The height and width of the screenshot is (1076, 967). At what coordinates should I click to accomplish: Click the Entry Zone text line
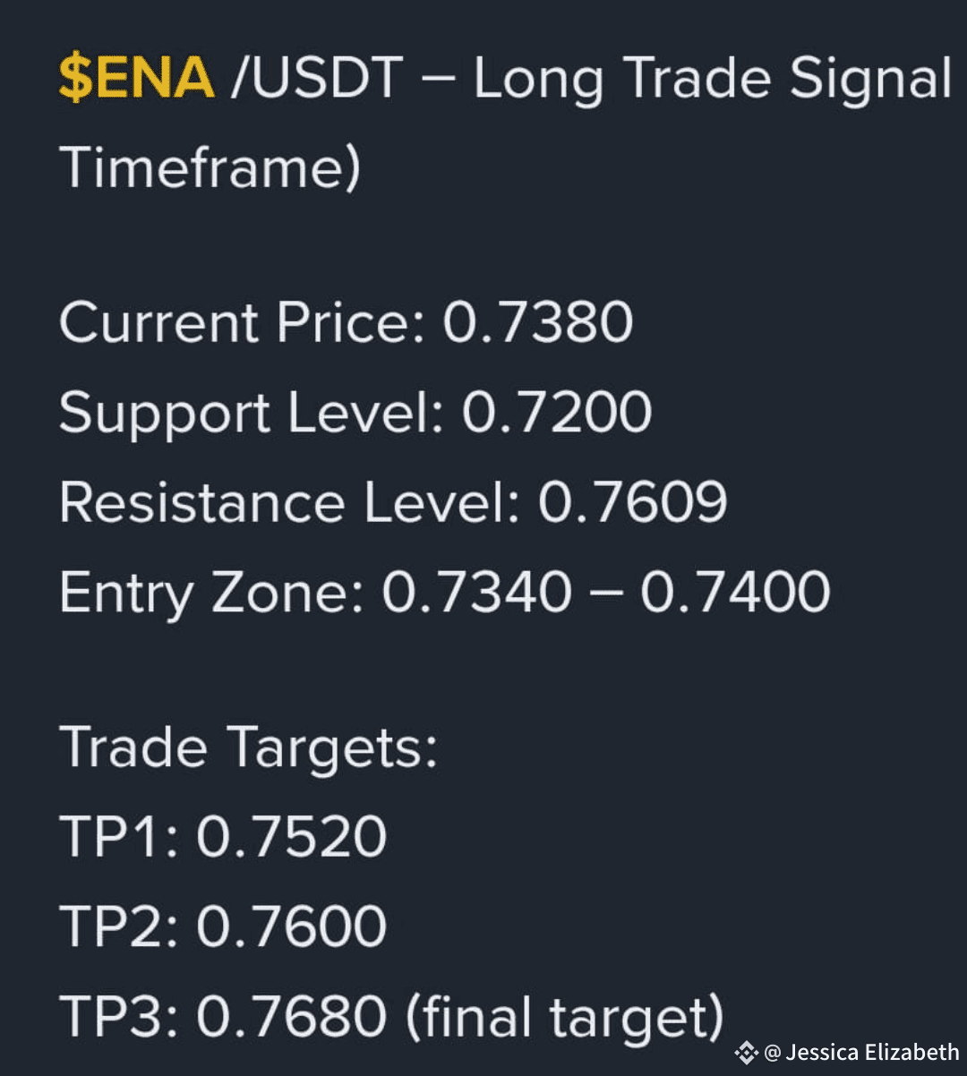(445, 593)
